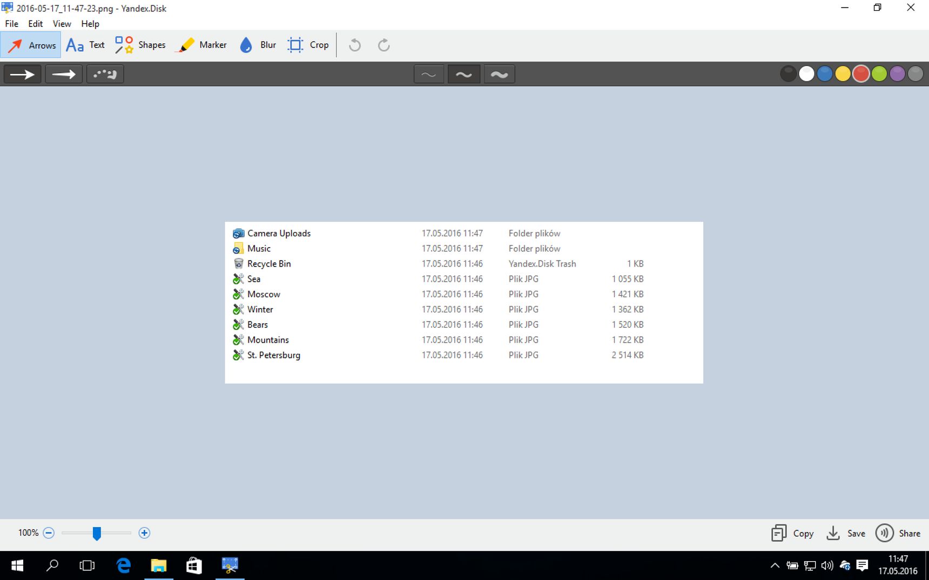The image size is (929, 580).
Task: Click the Yandex.Disk cloud tray icon
Action: coord(845,565)
